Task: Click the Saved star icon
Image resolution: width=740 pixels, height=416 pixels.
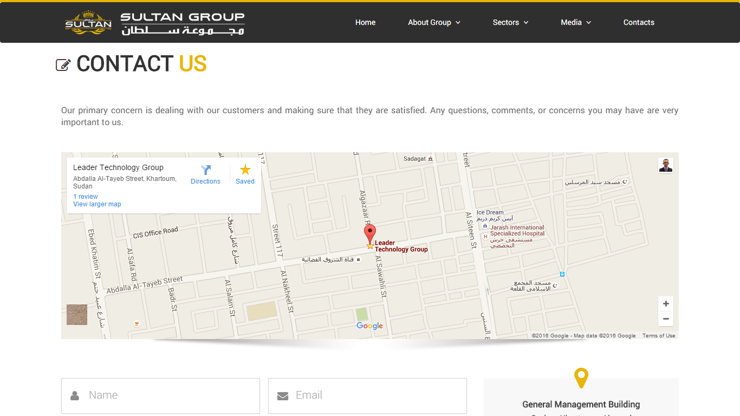Action: coord(245,170)
